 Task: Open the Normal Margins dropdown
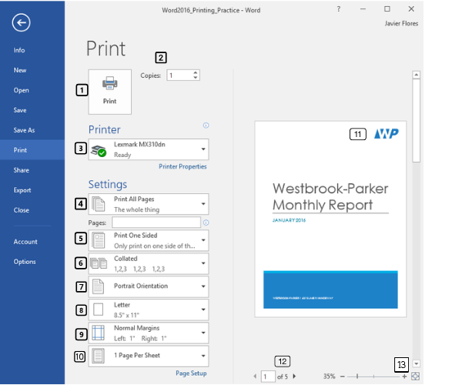(x=149, y=333)
